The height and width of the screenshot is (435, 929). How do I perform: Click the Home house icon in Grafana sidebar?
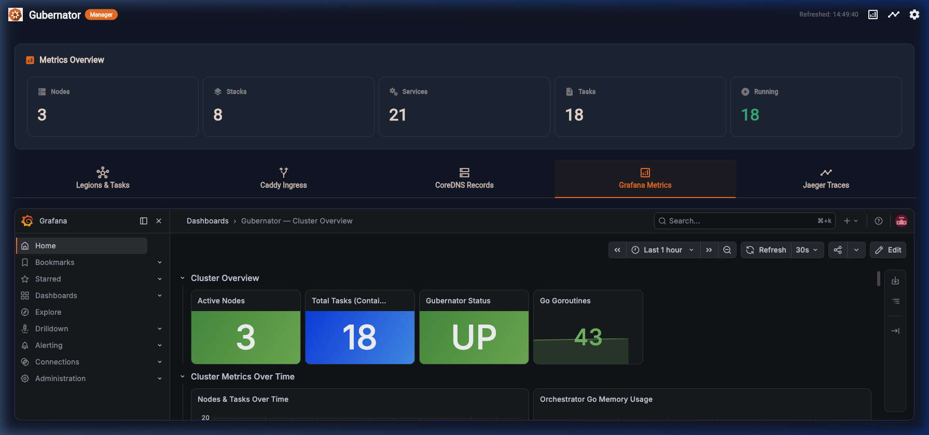click(x=25, y=246)
